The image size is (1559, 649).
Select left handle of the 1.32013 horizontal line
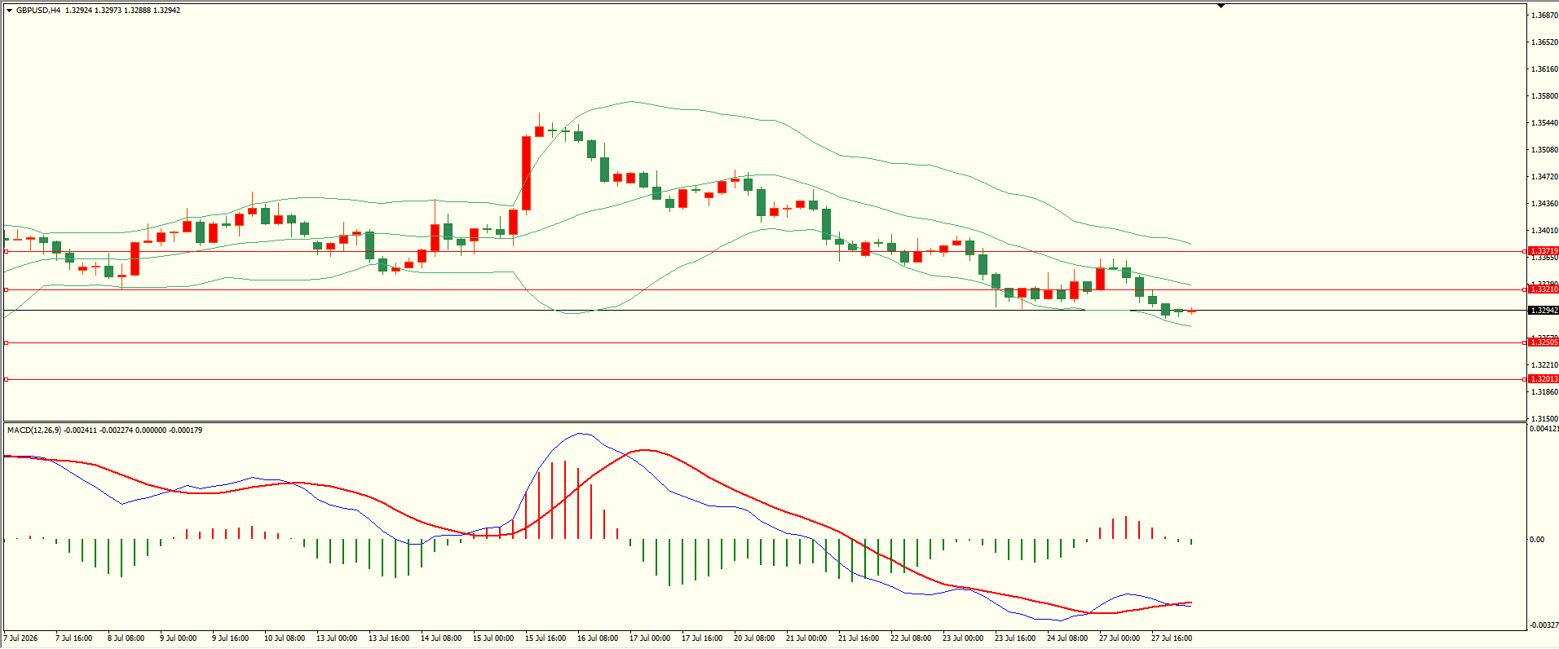pos(7,379)
